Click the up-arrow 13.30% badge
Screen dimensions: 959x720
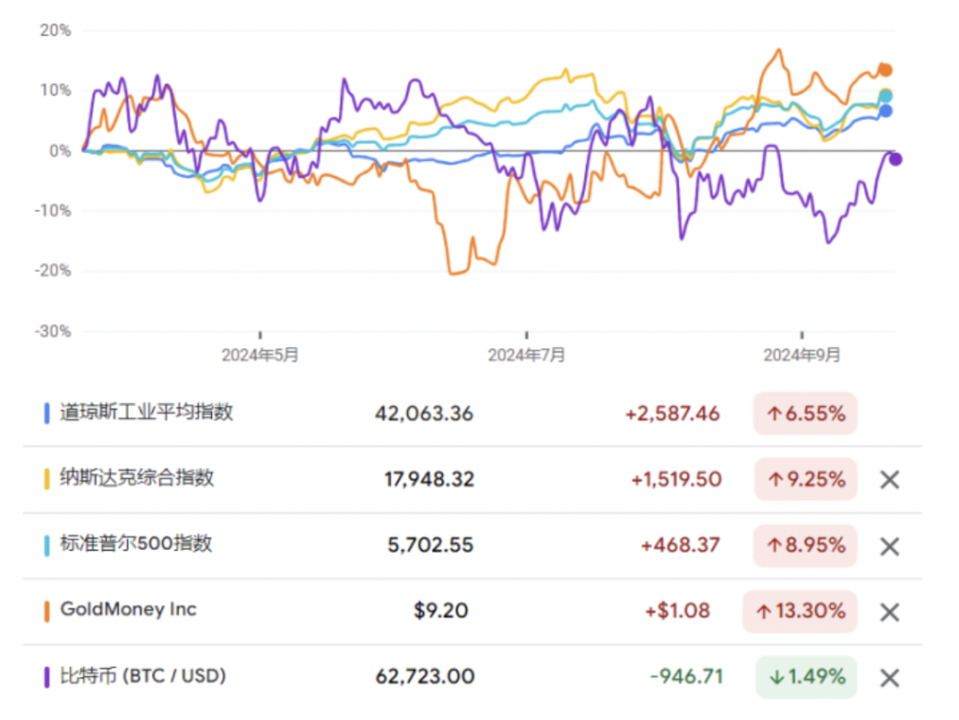(800, 611)
